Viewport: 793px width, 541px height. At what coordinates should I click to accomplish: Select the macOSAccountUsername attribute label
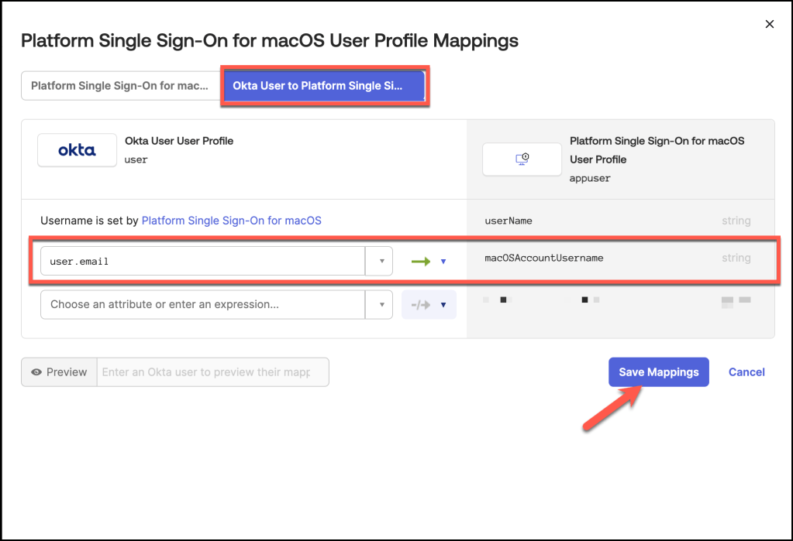tap(543, 258)
